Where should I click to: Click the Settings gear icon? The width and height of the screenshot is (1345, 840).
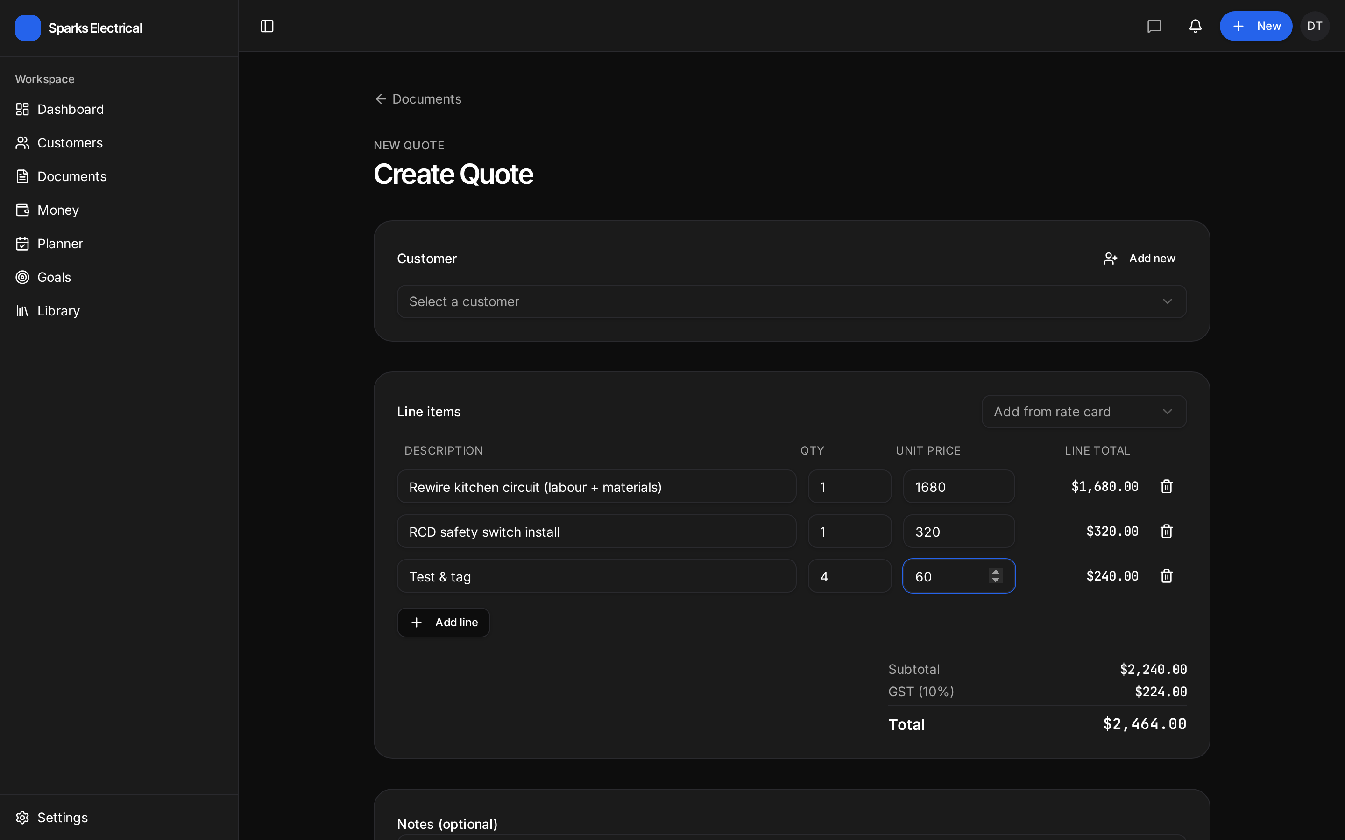(22, 818)
